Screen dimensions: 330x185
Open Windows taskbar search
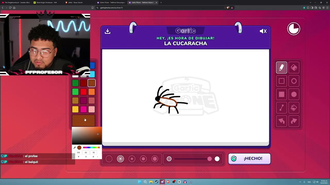click(145, 182)
